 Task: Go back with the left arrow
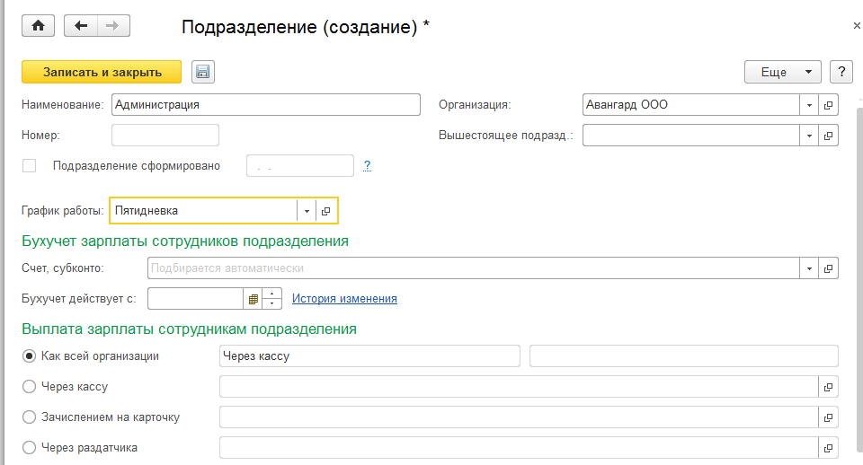tap(81, 26)
